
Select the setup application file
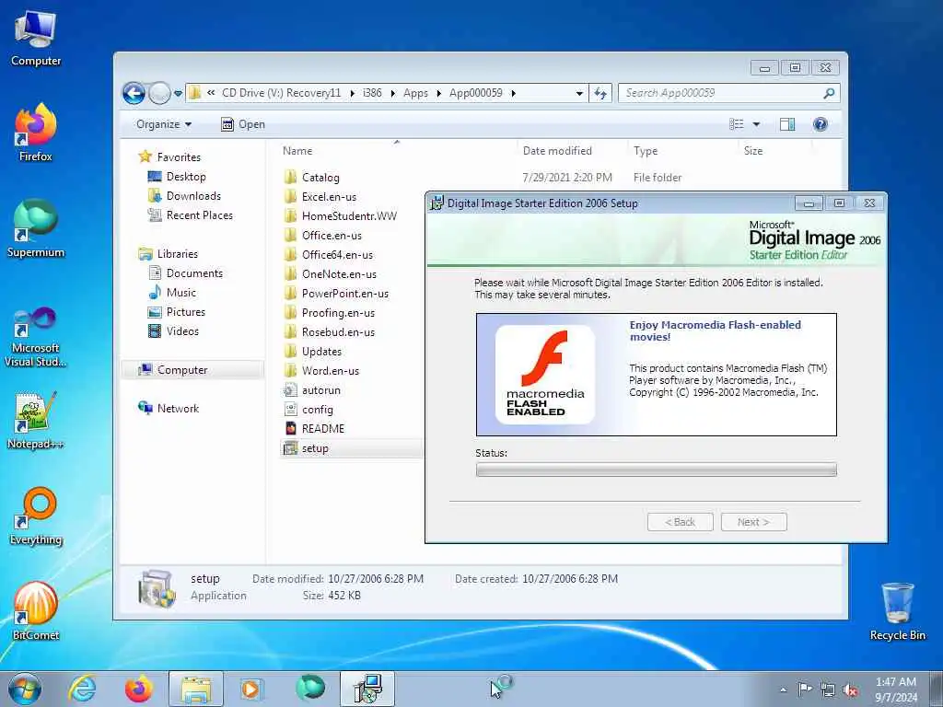click(352, 448)
